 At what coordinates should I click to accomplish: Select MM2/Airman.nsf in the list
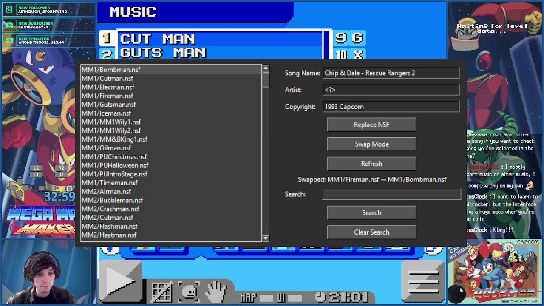pyautogui.click(x=171, y=192)
